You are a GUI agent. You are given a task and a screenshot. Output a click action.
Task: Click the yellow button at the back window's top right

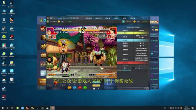click(154, 22)
